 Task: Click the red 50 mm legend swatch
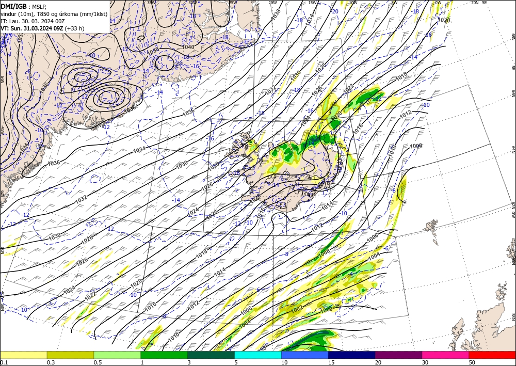pyautogui.click(x=492, y=355)
